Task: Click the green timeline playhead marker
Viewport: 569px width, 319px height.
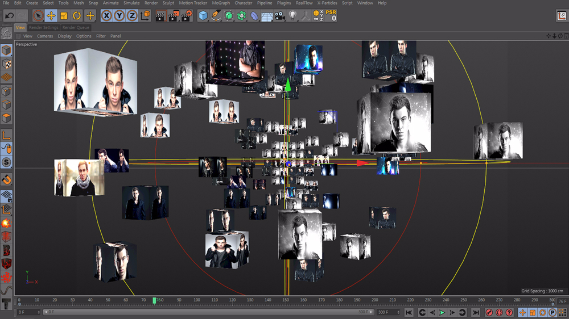Action: [154, 300]
